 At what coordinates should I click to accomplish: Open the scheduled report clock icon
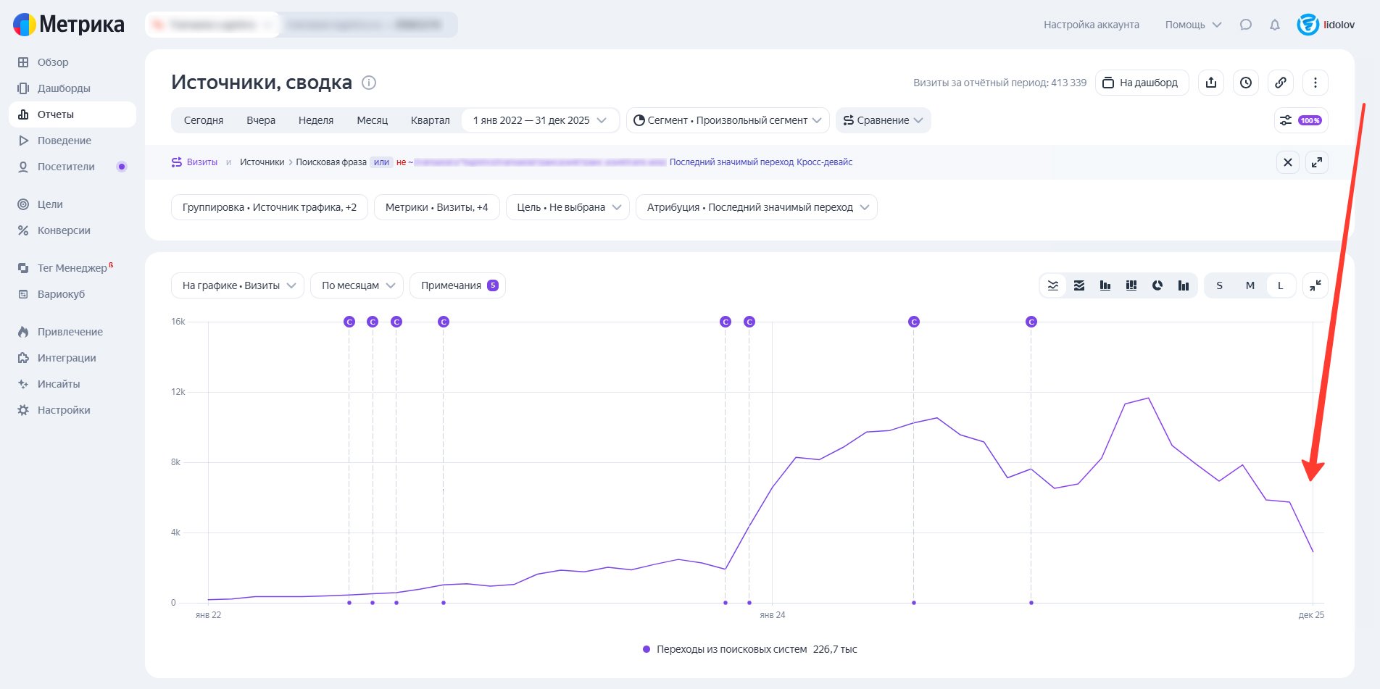click(x=1246, y=83)
